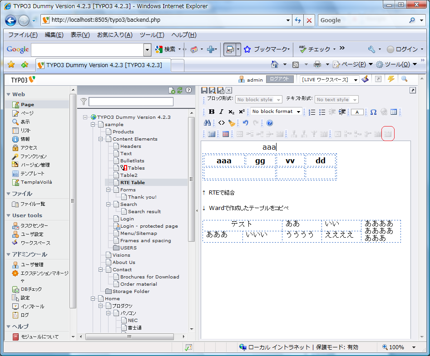
Task: Open table properties icon
Action: point(212,134)
